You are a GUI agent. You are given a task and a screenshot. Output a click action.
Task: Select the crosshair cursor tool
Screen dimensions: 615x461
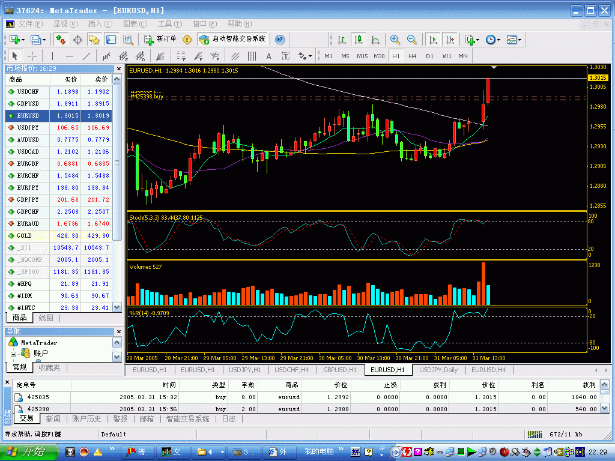point(32,56)
